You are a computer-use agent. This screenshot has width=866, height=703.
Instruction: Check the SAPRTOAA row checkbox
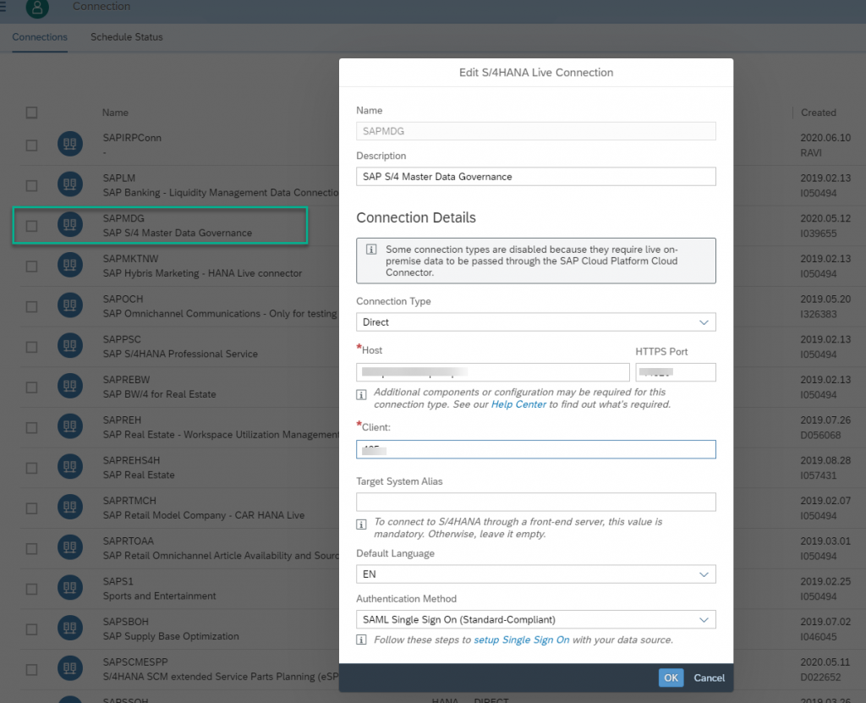[31, 549]
